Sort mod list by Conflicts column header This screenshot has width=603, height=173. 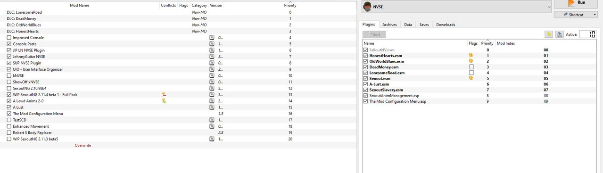click(x=169, y=5)
